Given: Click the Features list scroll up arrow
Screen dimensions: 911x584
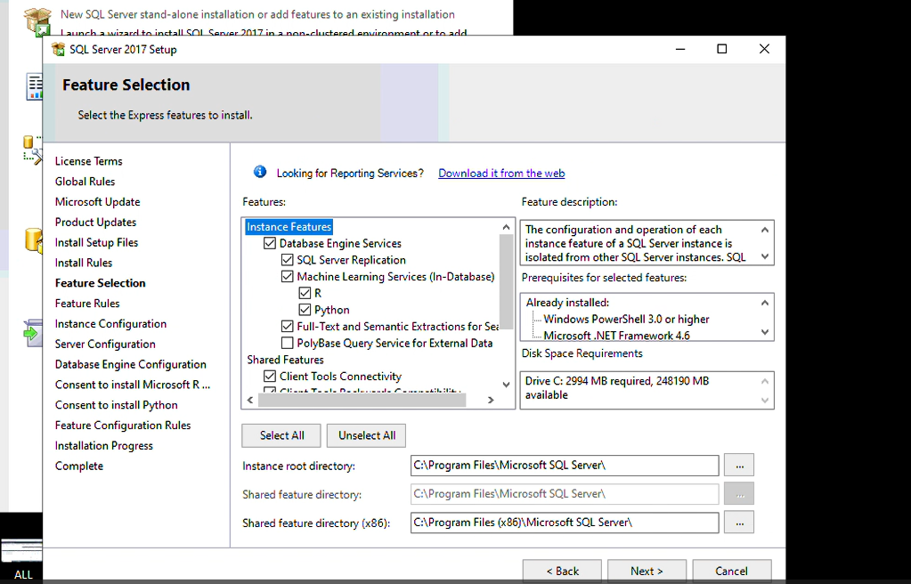Looking at the screenshot, I should point(506,227).
